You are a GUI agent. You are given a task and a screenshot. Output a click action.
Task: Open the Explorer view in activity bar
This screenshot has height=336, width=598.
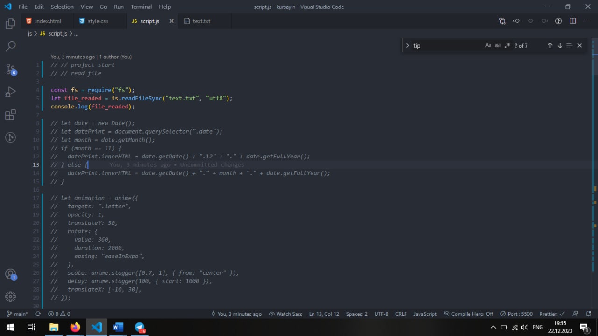click(10, 23)
